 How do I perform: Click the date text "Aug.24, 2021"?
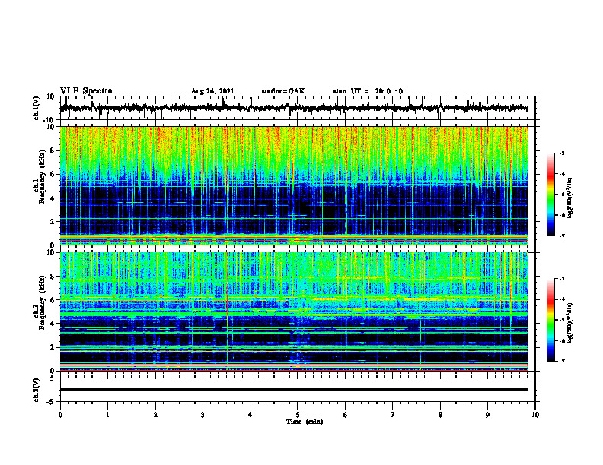pyautogui.click(x=212, y=91)
